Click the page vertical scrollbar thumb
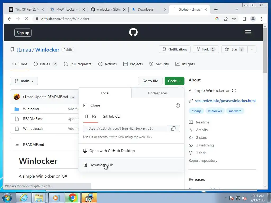Viewport: 271px width, 203px height. click(265, 50)
